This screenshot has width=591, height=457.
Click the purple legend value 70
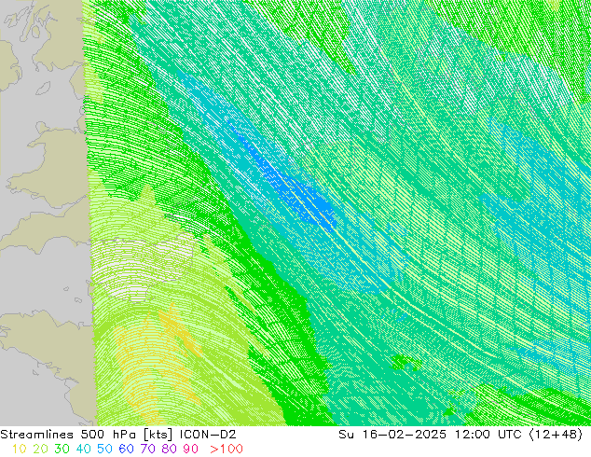[147, 449]
